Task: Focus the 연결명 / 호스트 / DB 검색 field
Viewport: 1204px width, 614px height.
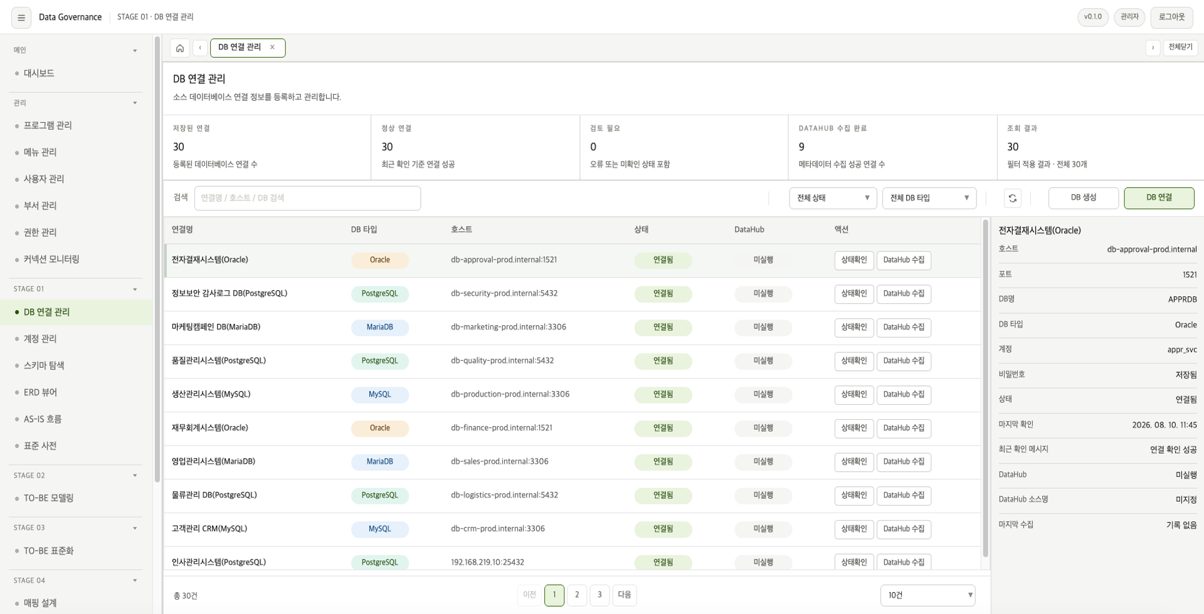Action: pos(307,198)
